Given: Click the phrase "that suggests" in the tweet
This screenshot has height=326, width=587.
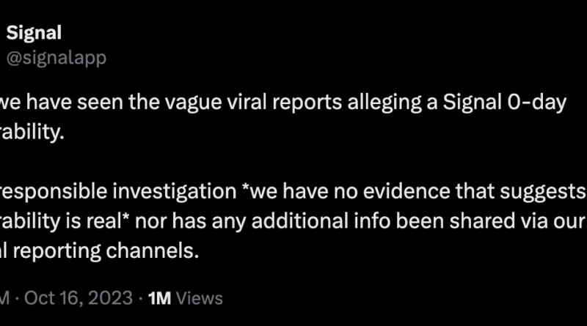Looking at the screenshot, I should tap(521, 192).
